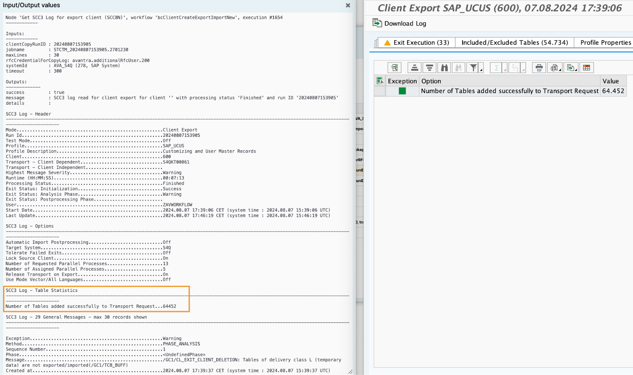Select the Details icon in the ALV toolbar
Viewport: 633px width, 375px height.
point(394,67)
